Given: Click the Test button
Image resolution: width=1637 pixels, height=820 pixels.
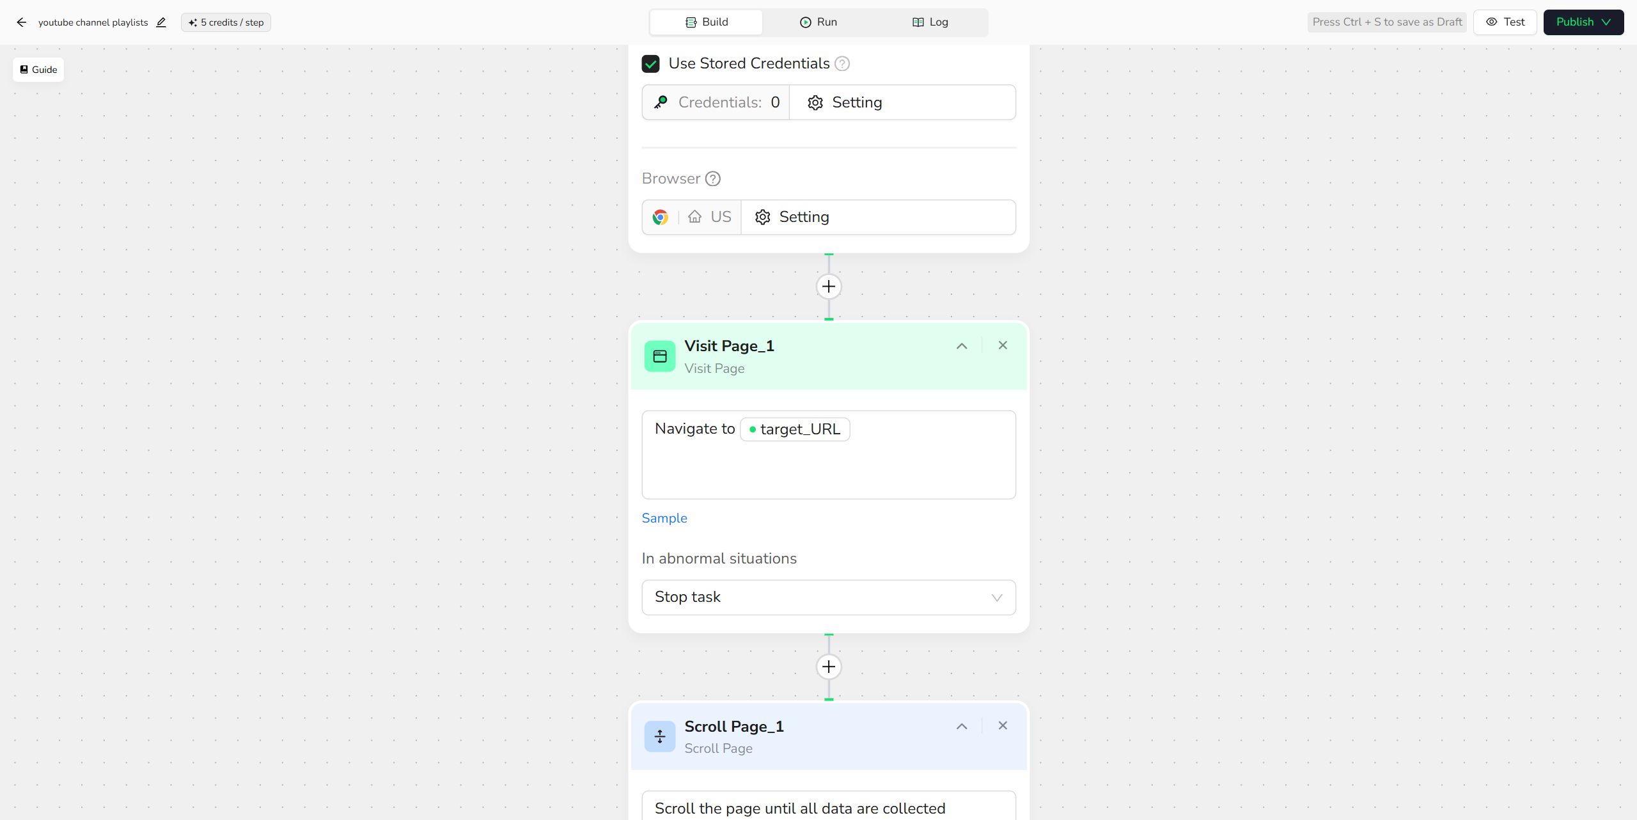Looking at the screenshot, I should pyautogui.click(x=1505, y=22).
